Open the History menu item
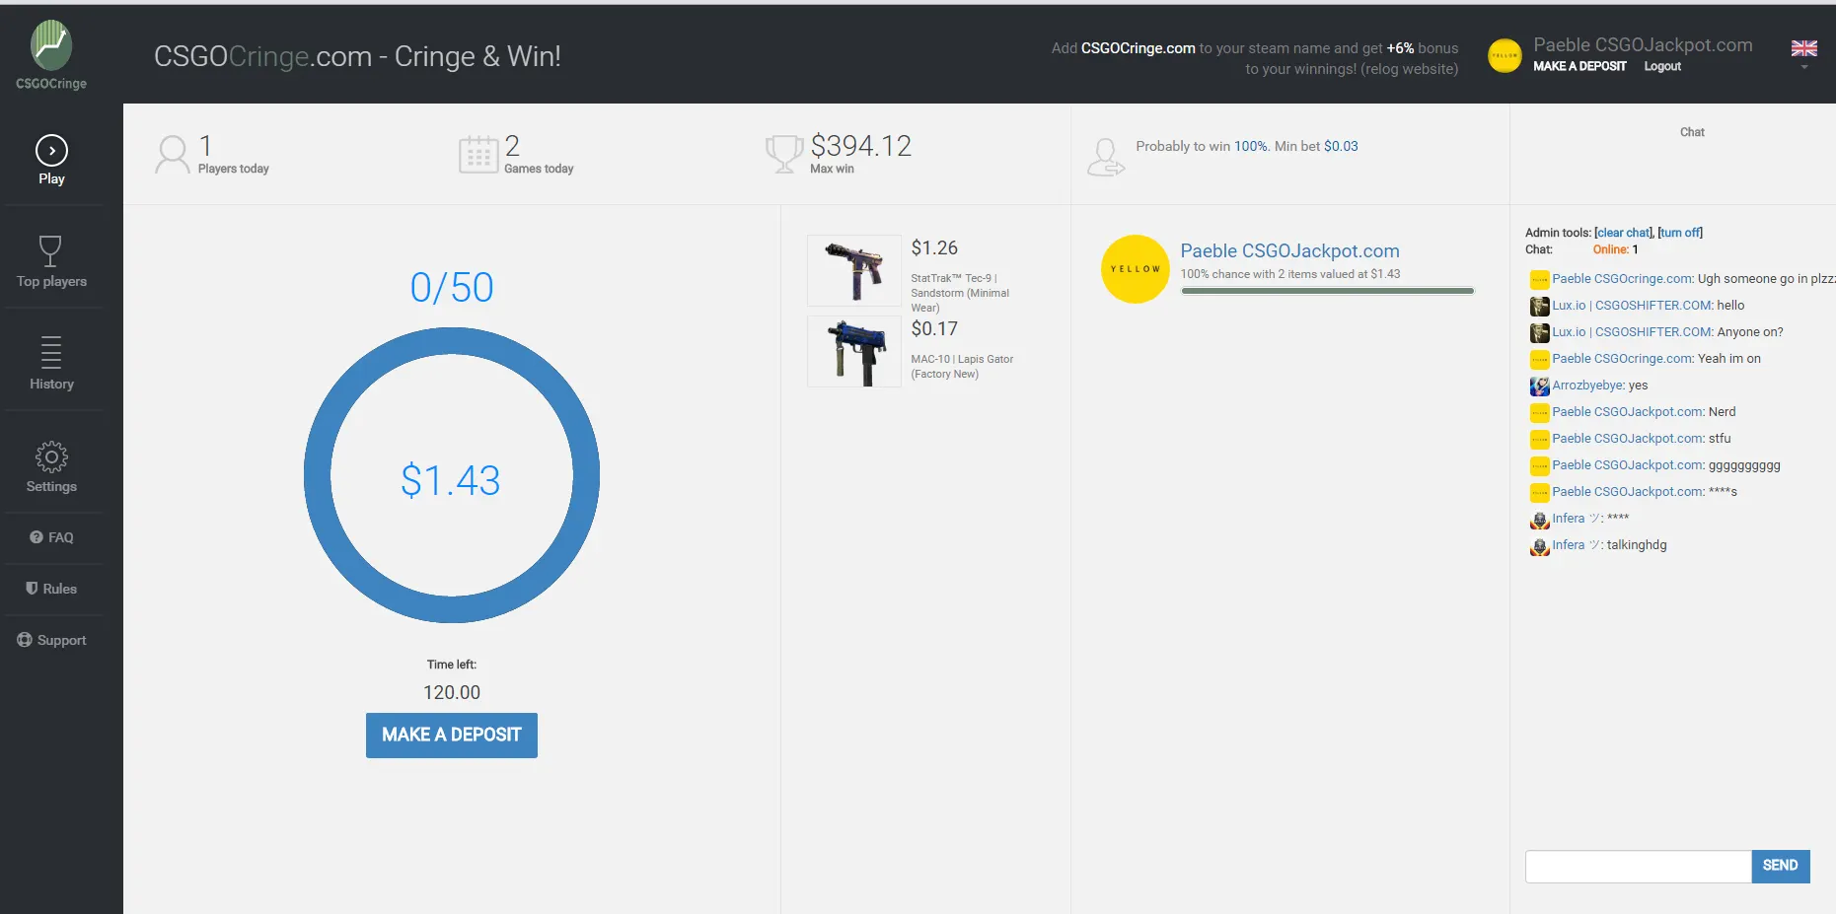1836x914 pixels. [51, 362]
